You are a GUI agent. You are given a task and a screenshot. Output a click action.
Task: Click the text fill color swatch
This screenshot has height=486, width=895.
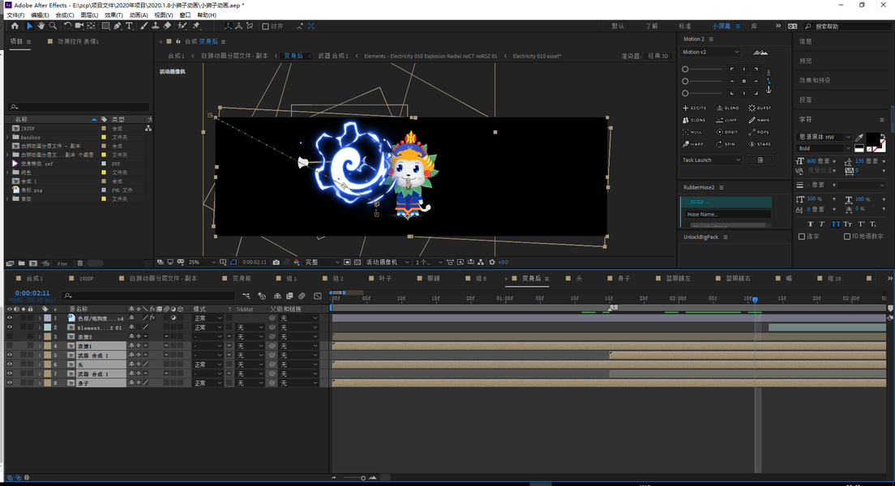click(x=873, y=140)
